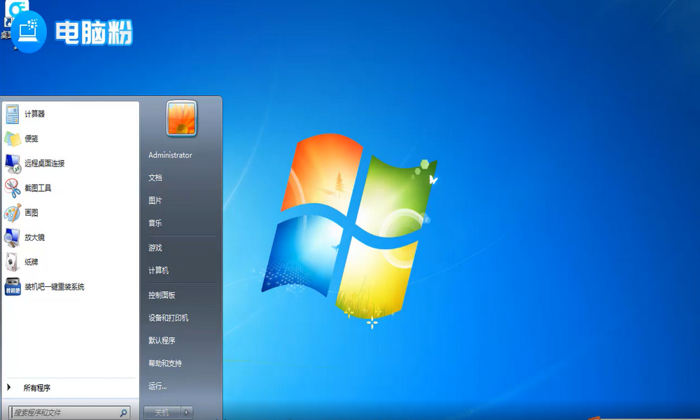Open Documents (文档) from the Start menu
Viewport: 700px width, 420px height.
155,178
